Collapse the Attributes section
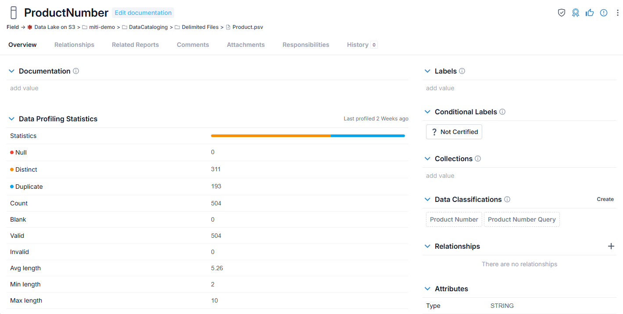 tap(427, 289)
